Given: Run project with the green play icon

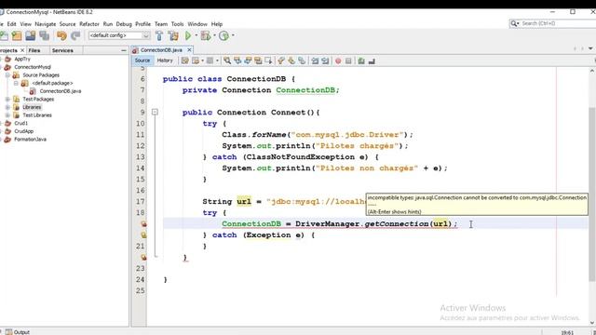Looking at the screenshot, I should [188, 35].
